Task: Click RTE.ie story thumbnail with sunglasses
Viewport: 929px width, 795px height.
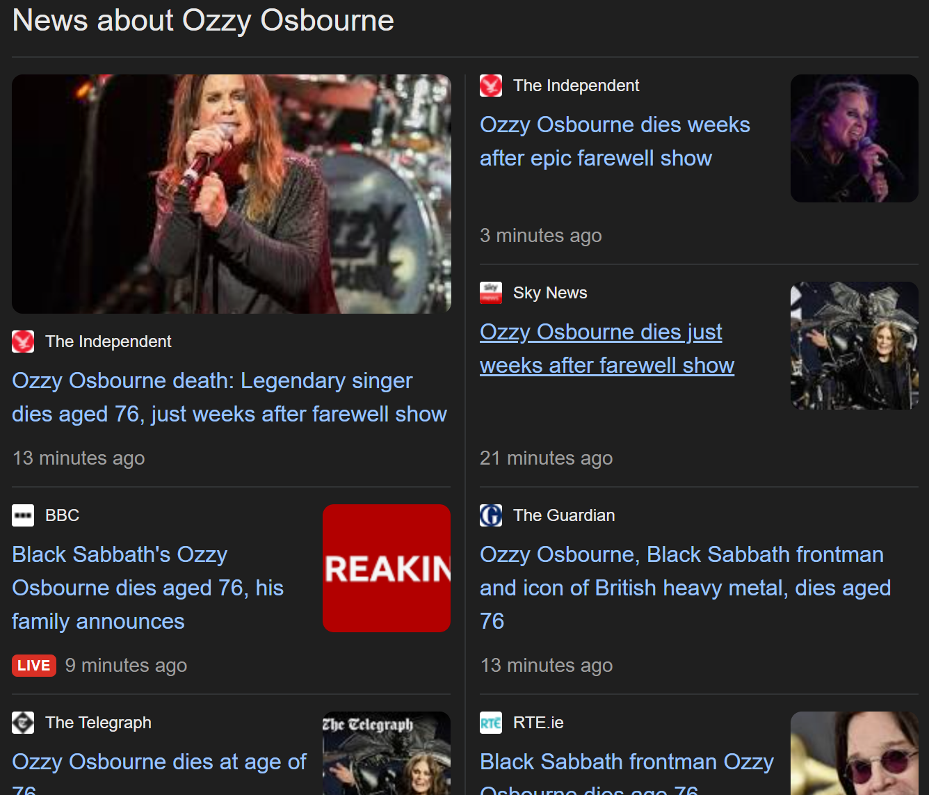Action: point(855,753)
